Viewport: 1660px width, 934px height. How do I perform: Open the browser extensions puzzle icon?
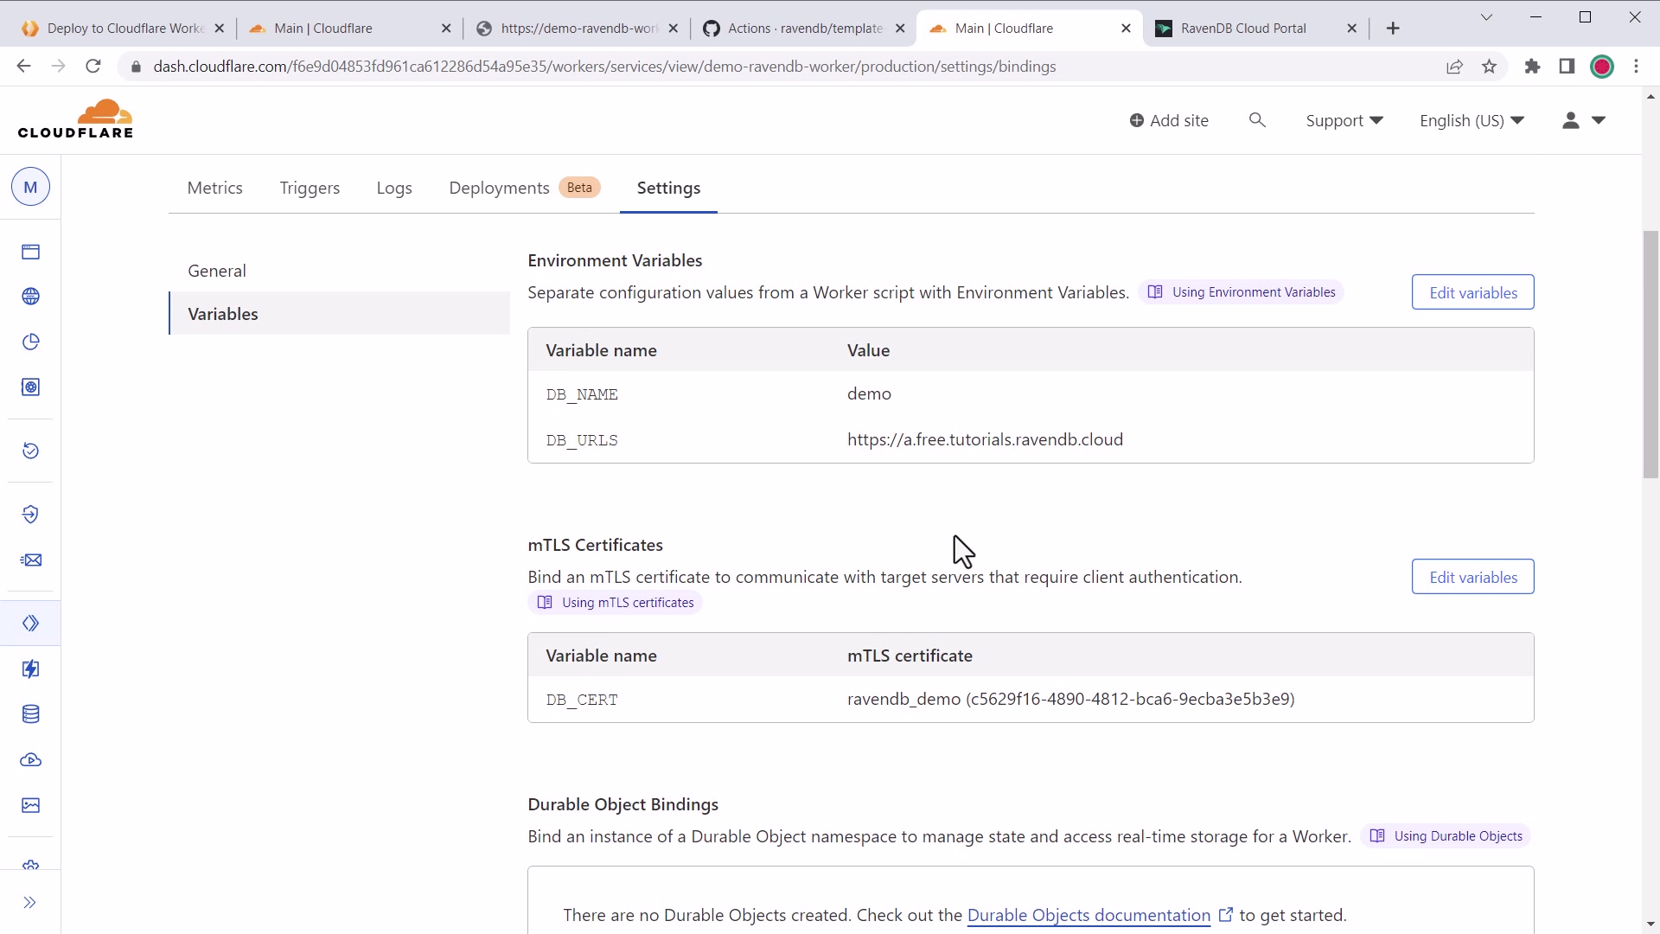(1532, 67)
